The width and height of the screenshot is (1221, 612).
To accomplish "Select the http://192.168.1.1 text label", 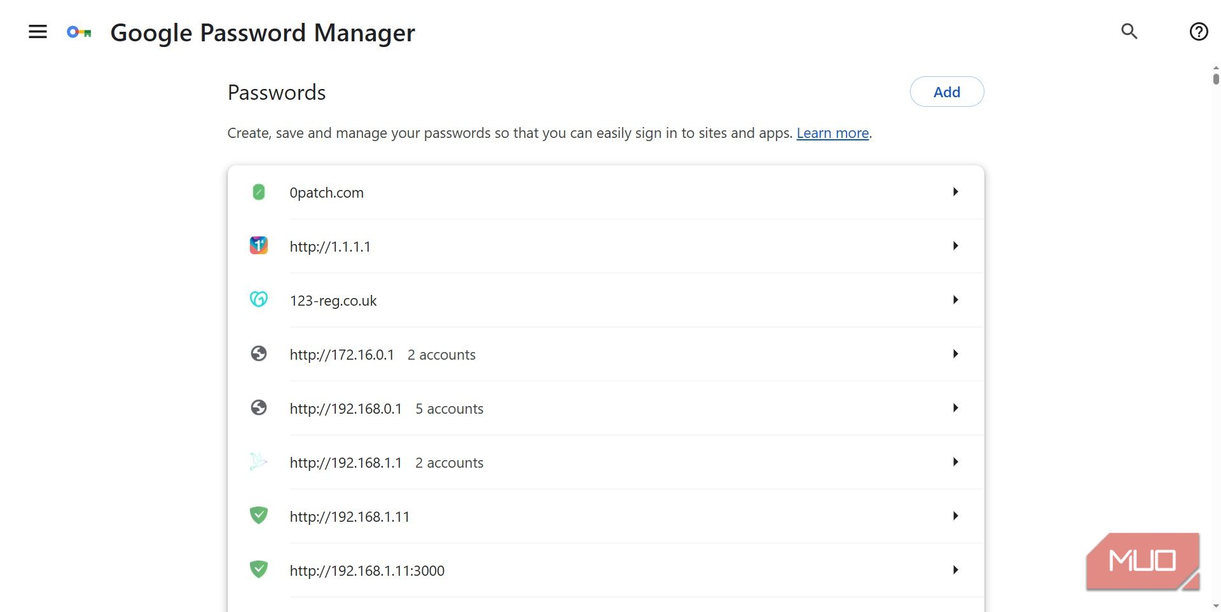I will pos(346,463).
